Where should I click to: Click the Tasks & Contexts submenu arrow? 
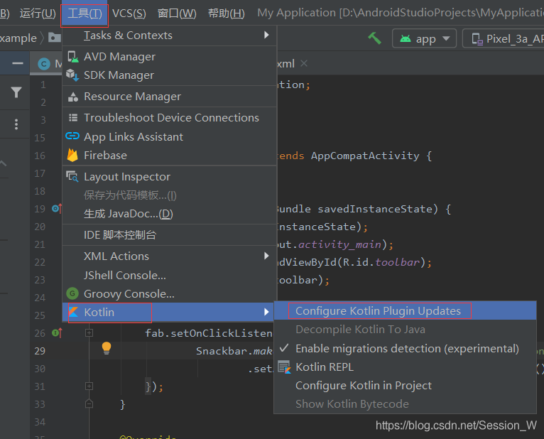point(266,35)
